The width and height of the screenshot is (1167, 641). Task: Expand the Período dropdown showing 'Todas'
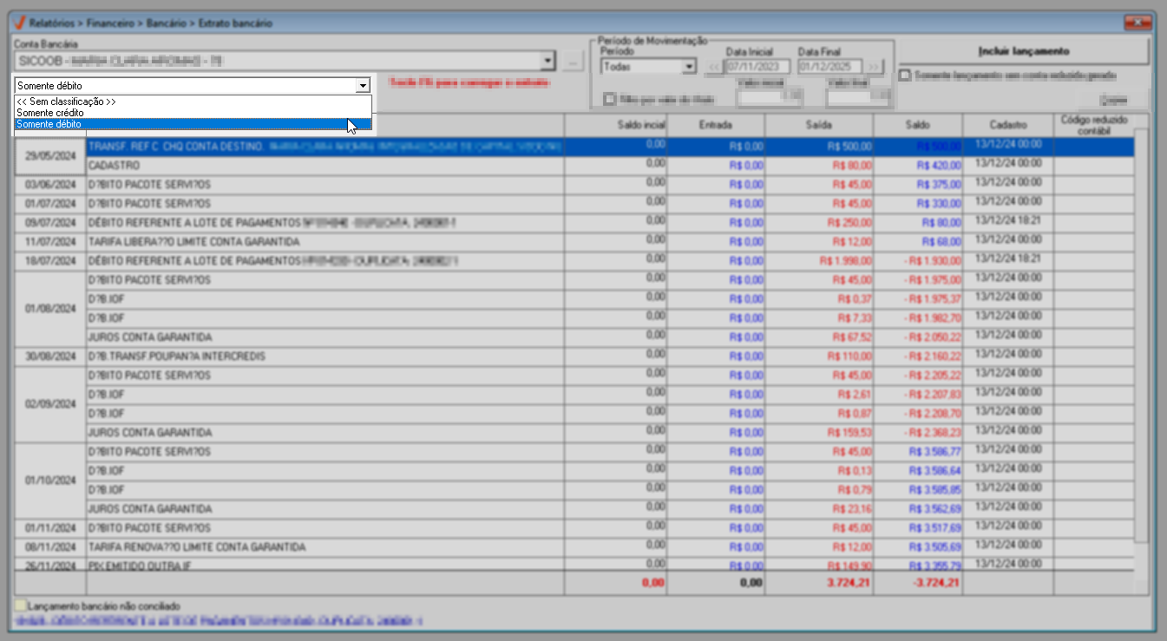pyautogui.click(x=689, y=67)
